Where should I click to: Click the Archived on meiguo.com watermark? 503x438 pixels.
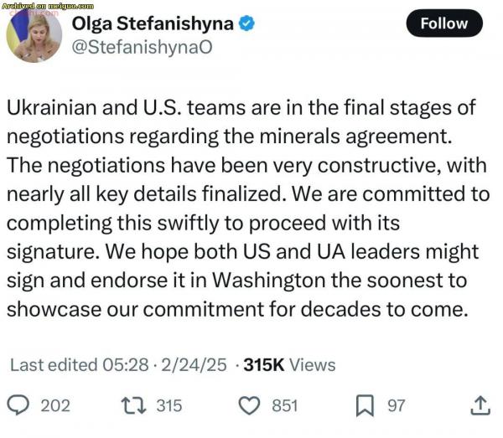pyautogui.click(x=48, y=6)
